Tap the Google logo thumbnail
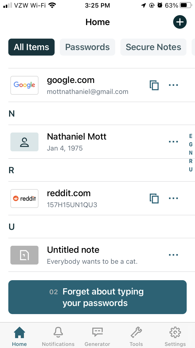The image size is (195, 348). 24,85
